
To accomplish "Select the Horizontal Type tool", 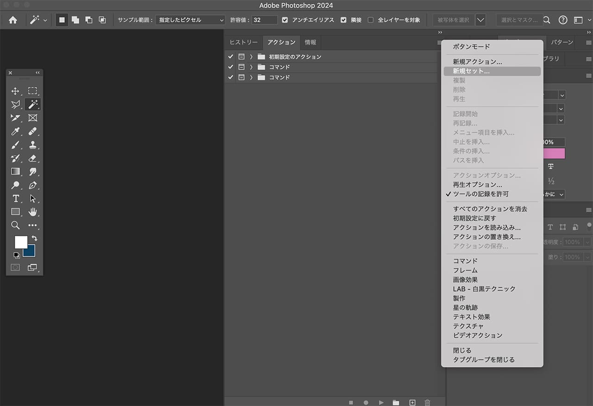I will pyautogui.click(x=15, y=198).
